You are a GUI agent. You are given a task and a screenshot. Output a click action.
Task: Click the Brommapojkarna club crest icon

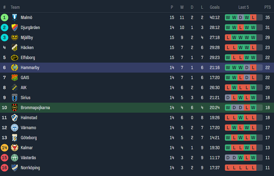14,107
